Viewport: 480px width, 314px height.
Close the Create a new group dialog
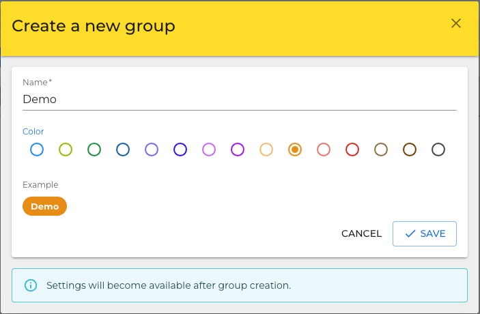[456, 23]
